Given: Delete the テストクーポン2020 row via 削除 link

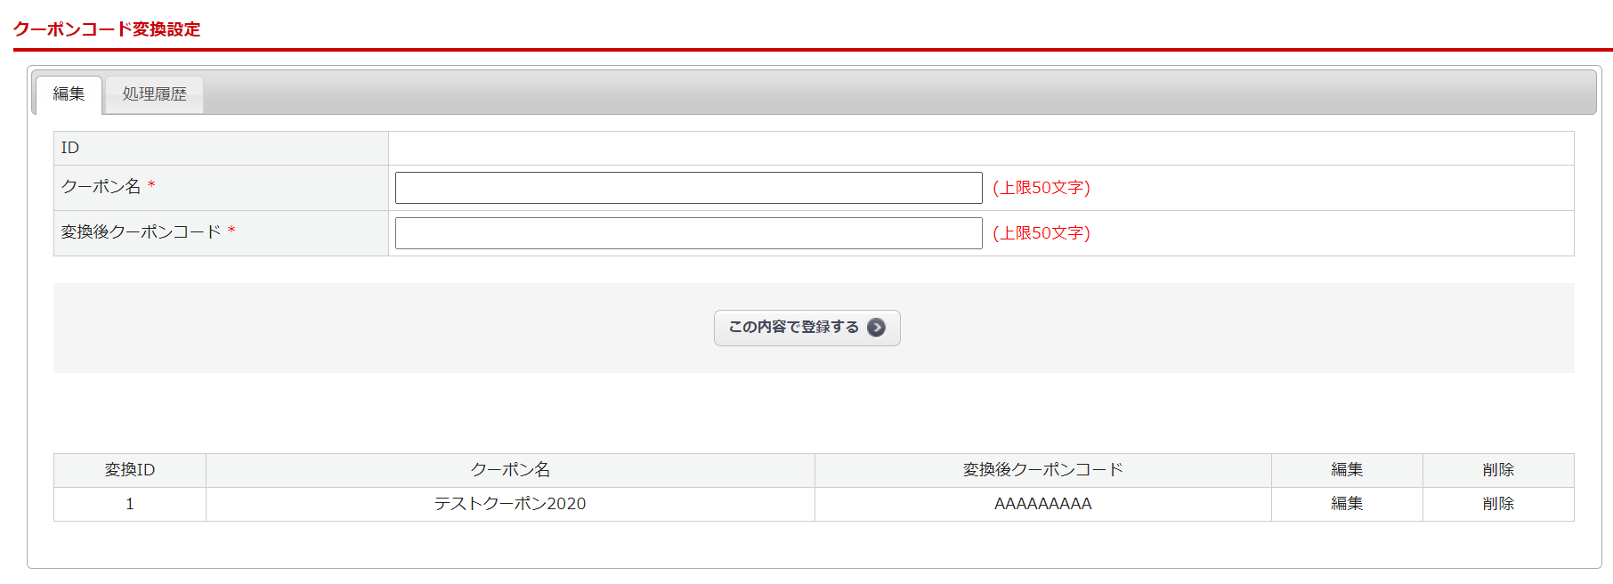Looking at the screenshot, I should pos(1498,504).
